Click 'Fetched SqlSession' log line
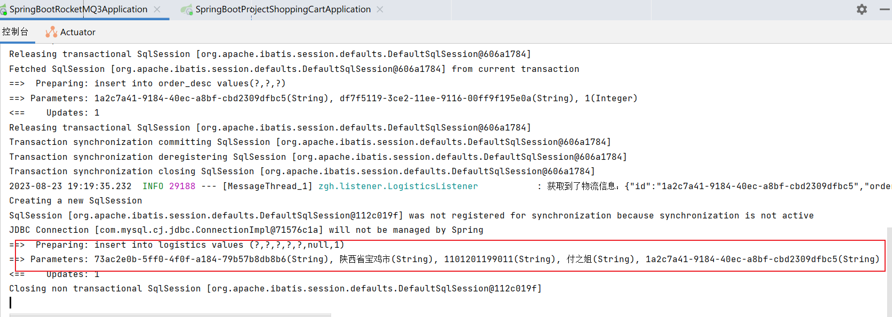This screenshot has width=892, height=317. pyautogui.click(x=294, y=69)
